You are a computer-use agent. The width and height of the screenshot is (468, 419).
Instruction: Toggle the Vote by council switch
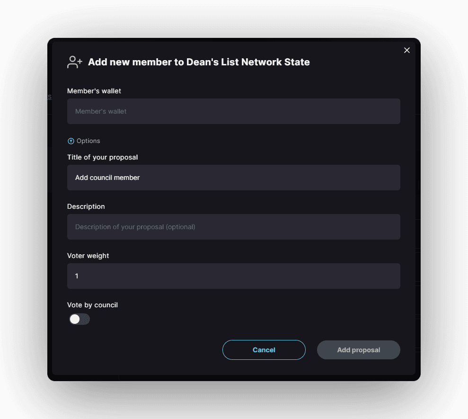(79, 319)
